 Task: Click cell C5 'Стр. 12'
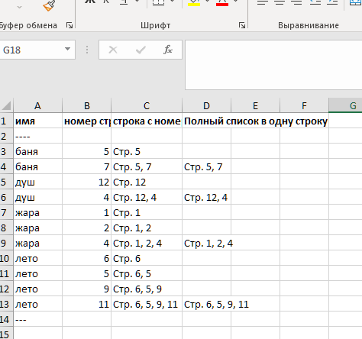pyautogui.click(x=147, y=182)
